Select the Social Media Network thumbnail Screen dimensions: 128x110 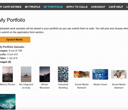[x=82, y=74]
